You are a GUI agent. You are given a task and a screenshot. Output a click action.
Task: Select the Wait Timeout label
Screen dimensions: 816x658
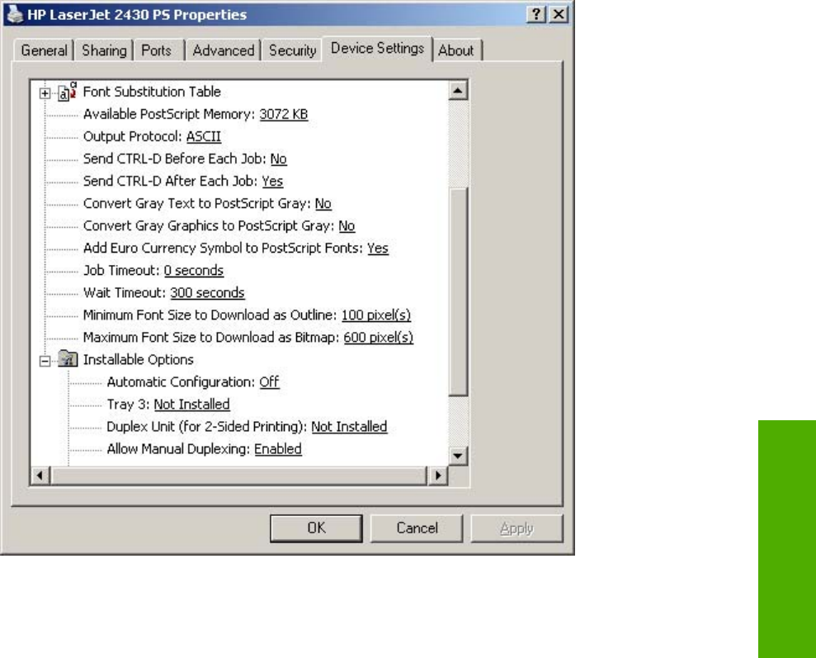[125, 292]
